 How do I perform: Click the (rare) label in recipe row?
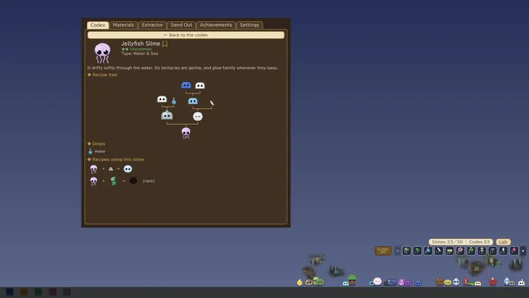point(149,181)
